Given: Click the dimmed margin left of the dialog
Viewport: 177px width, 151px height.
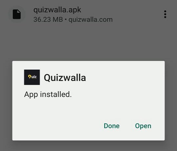Looking at the screenshot, I should coord(6,100).
